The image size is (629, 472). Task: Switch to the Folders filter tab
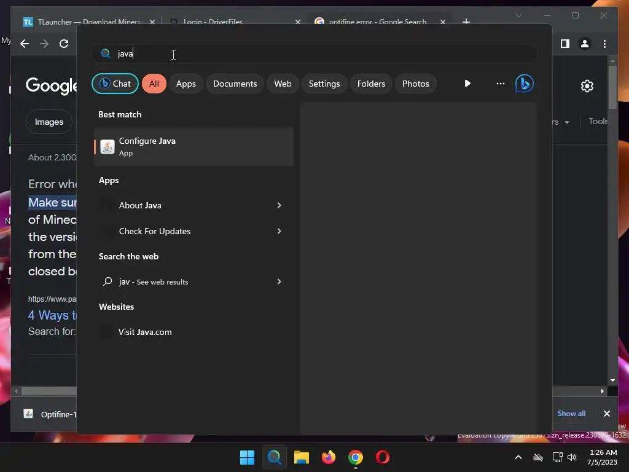pyautogui.click(x=371, y=84)
